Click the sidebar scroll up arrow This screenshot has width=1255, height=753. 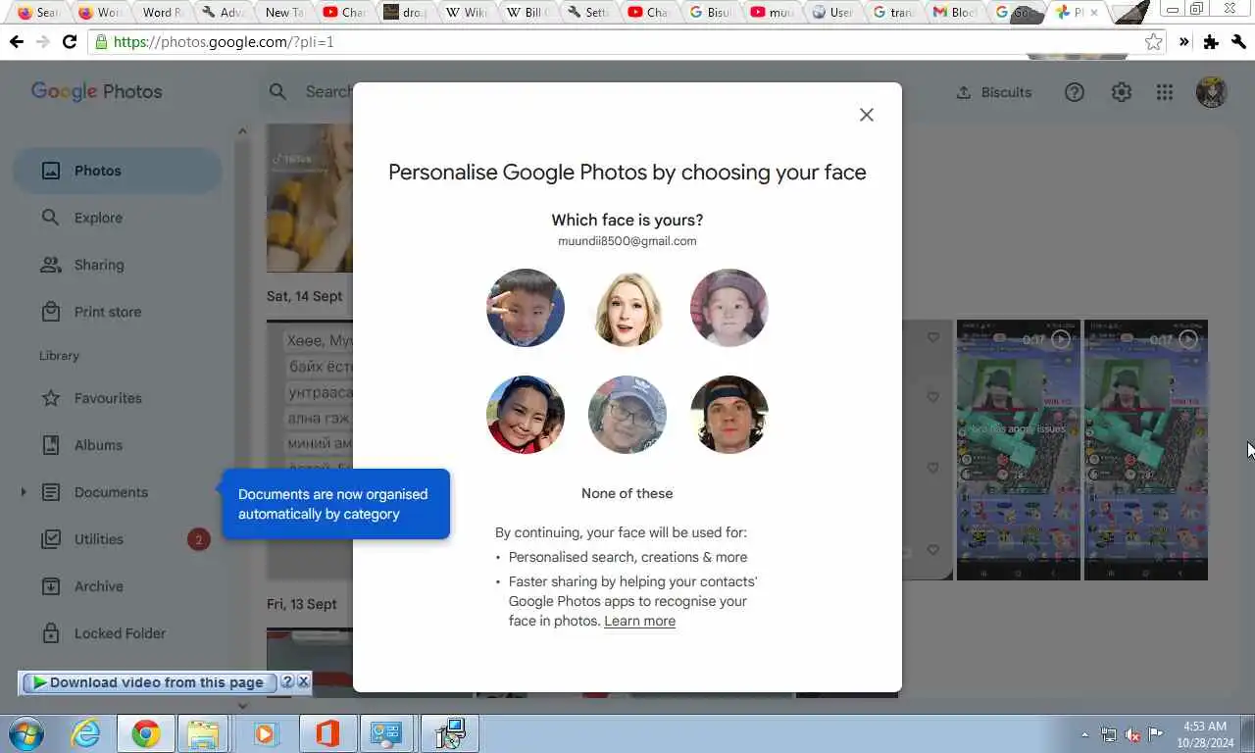(242, 130)
